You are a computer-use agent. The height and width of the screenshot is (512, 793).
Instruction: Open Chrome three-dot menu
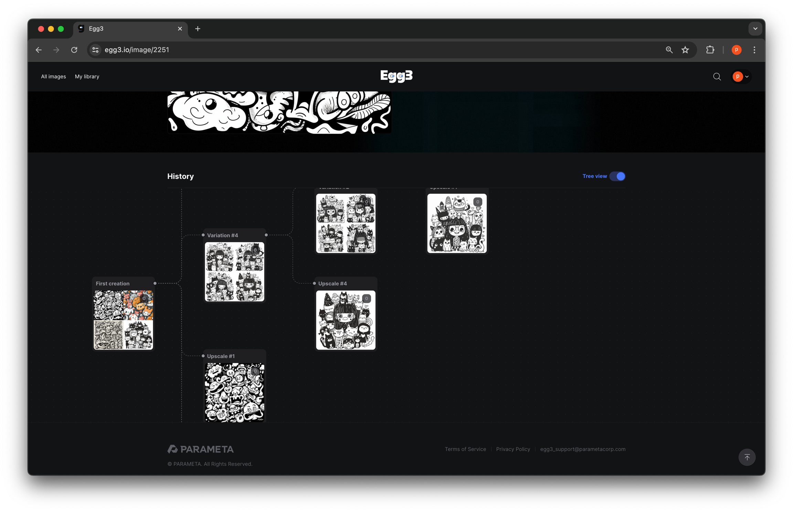(754, 50)
